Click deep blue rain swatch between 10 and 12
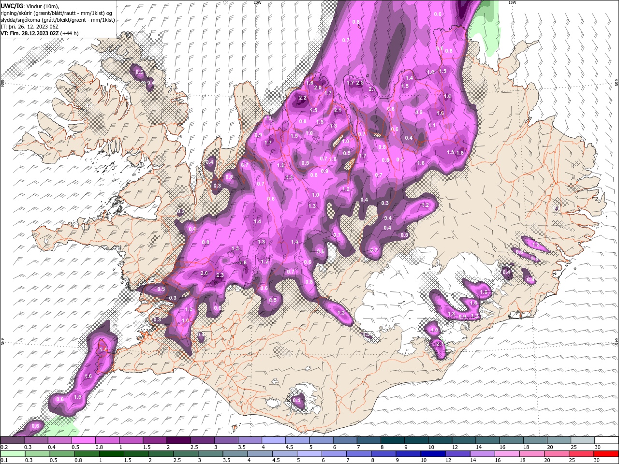 (x=433, y=454)
